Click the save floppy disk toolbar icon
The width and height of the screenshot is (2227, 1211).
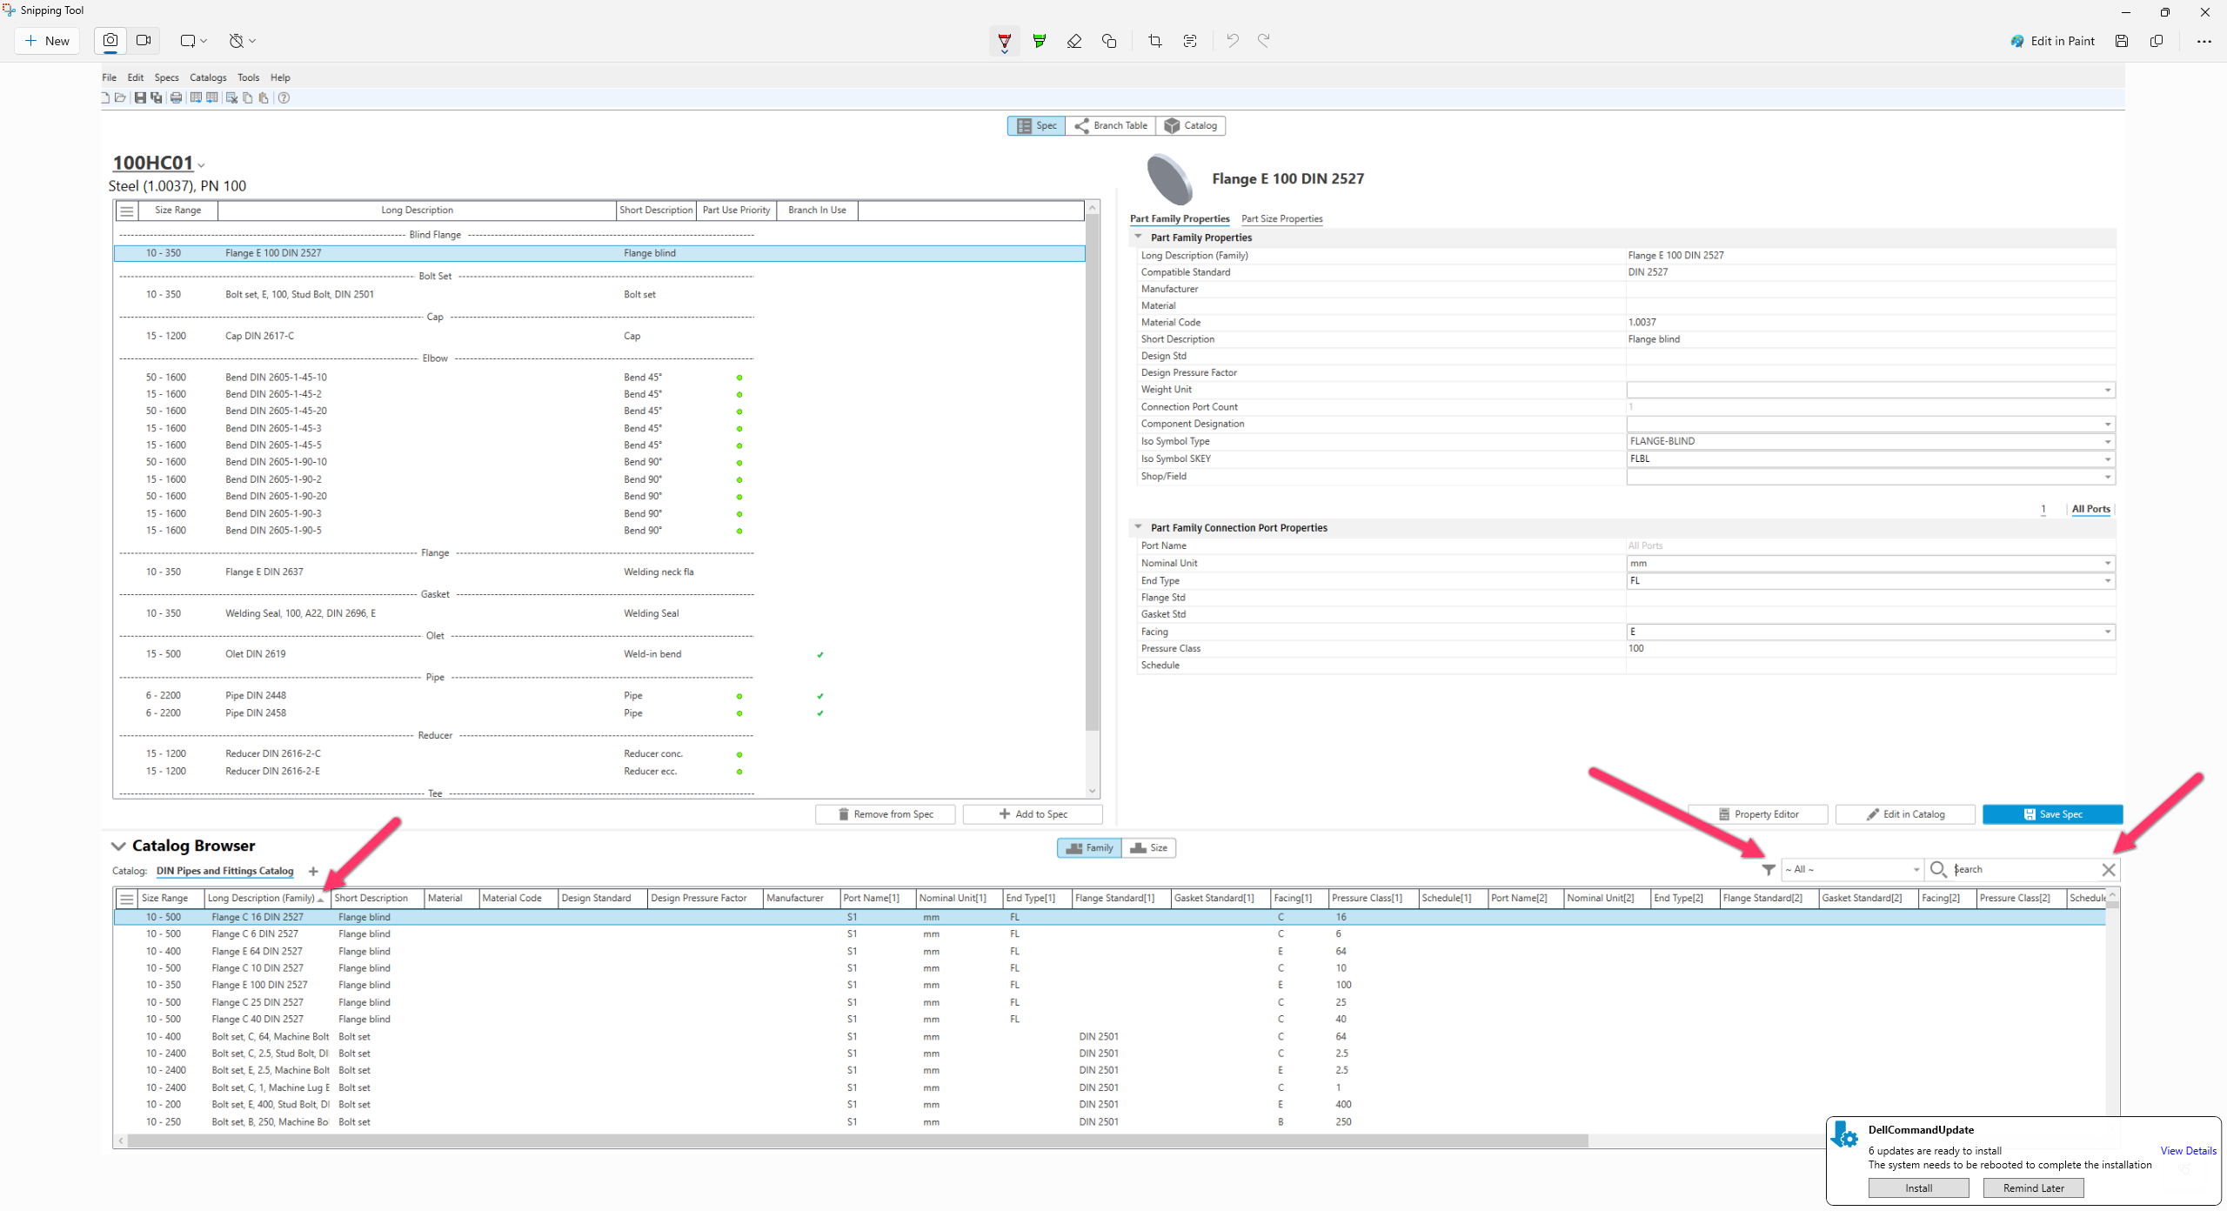tap(140, 97)
